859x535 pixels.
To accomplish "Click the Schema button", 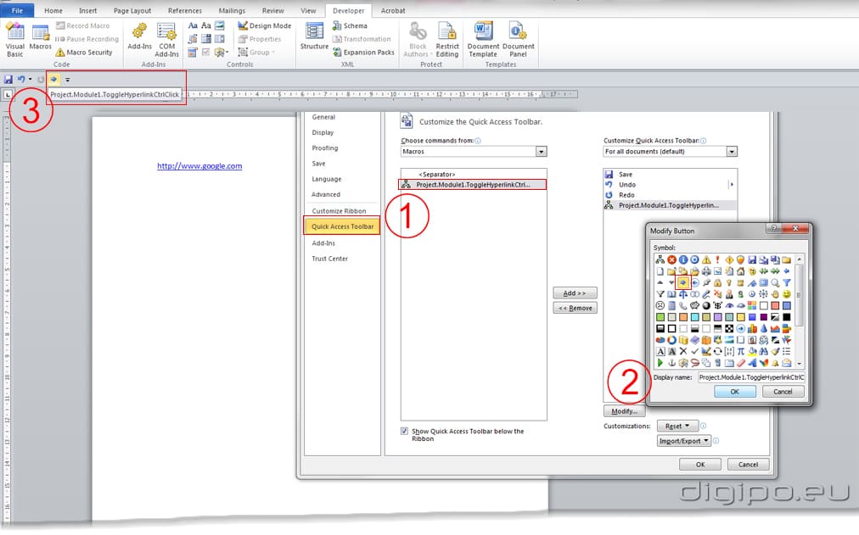I will pos(350,25).
